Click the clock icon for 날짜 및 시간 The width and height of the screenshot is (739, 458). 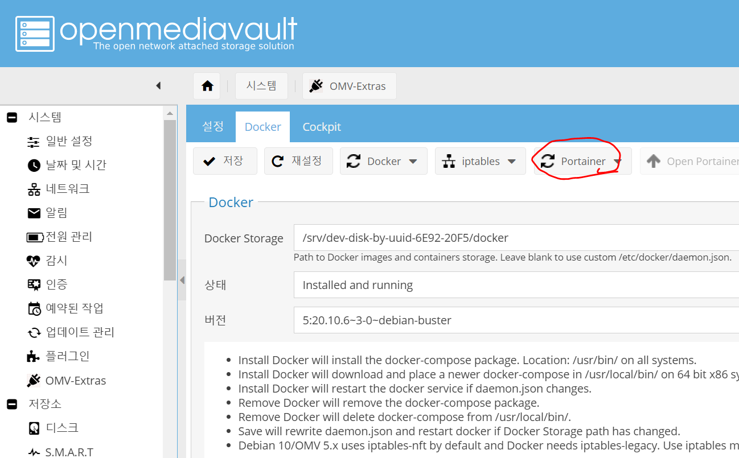click(34, 166)
